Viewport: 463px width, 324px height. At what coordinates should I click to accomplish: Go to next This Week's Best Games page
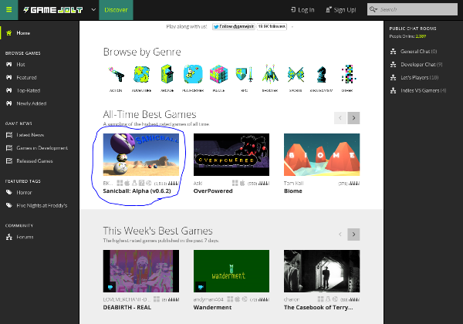coord(353,235)
